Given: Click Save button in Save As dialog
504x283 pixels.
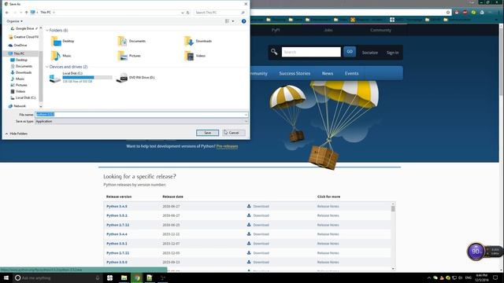Looking at the screenshot, I should [207, 133].
